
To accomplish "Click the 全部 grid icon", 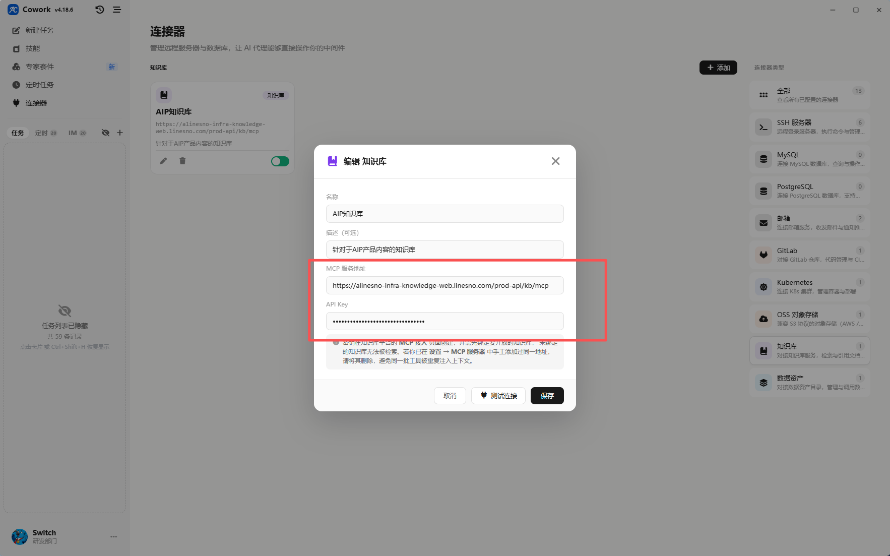I will tap(764, 95).
